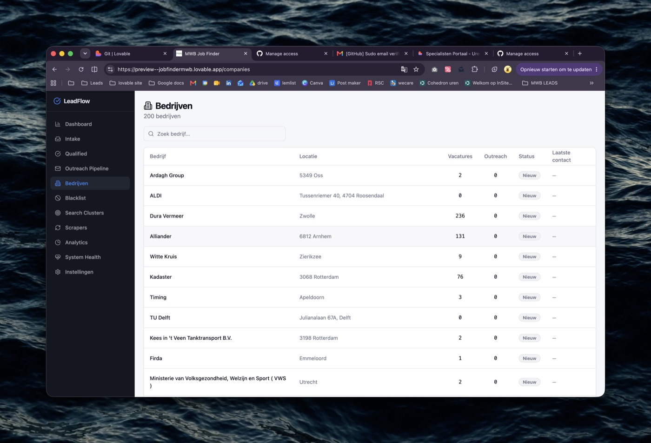Open the browser profile avatar
651x443 pixels.
508,69
